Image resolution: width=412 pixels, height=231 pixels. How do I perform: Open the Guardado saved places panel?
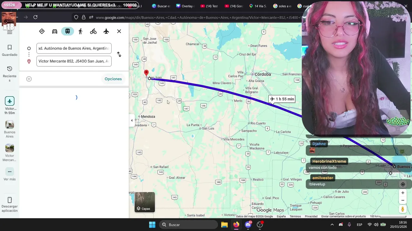[x=10, y=50]
